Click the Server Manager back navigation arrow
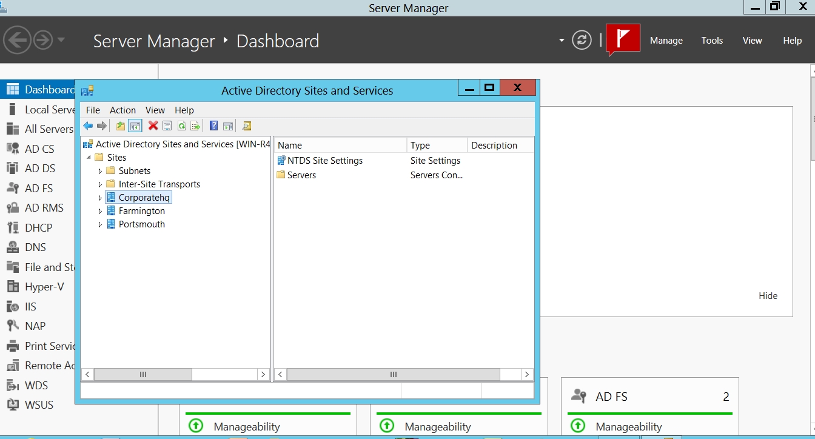Screen dimensions: 815x439 [16, 41]
